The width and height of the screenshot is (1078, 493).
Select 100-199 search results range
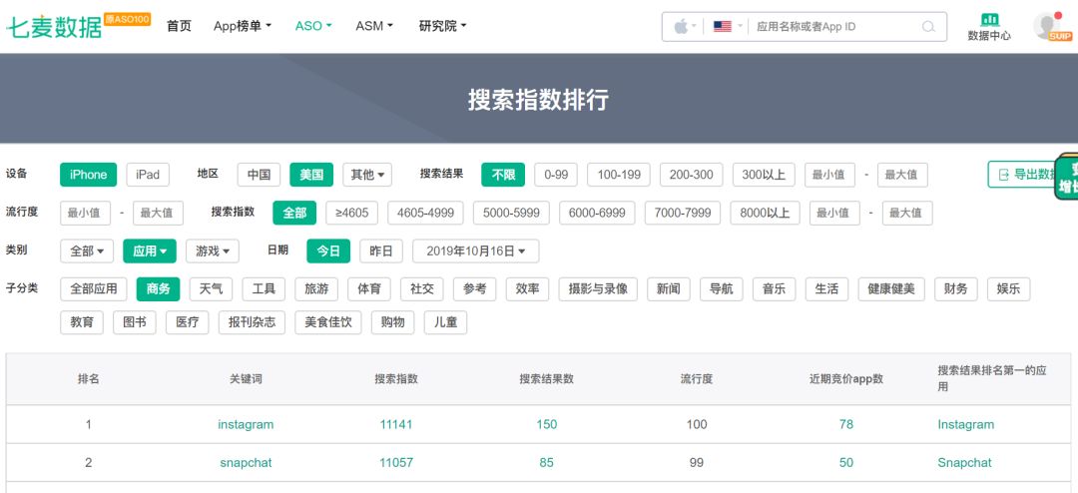(619, 175)
